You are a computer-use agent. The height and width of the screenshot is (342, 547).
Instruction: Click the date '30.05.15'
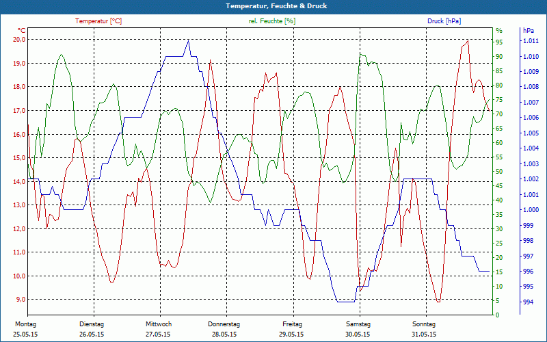click(x=358, y=334)
